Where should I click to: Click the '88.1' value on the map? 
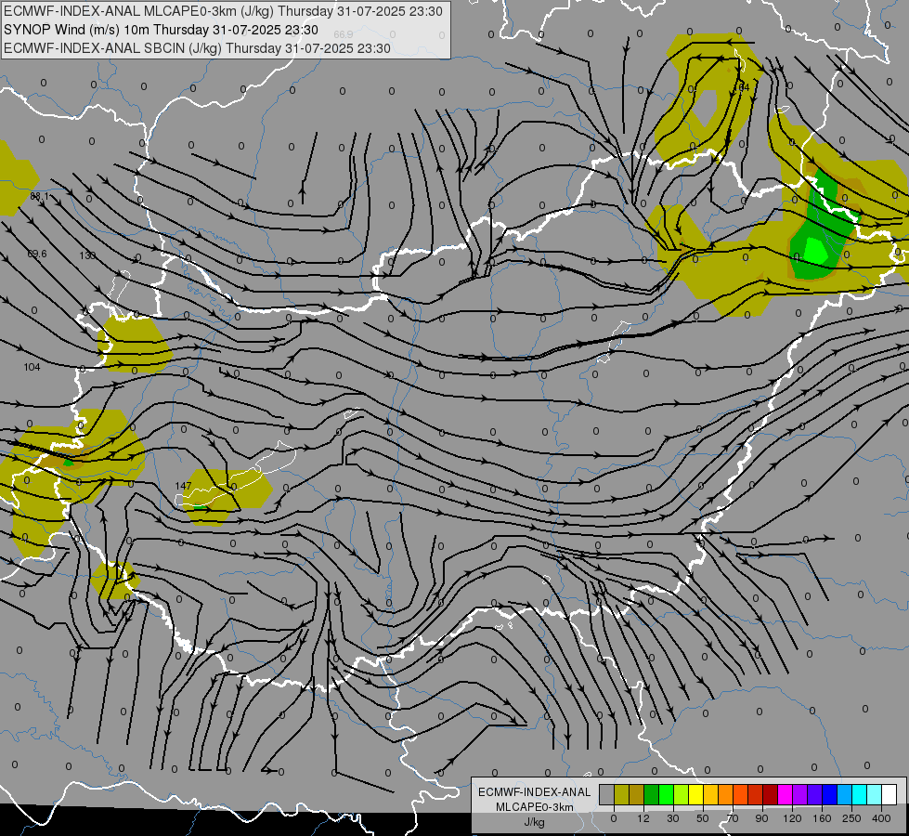(39, 197)
